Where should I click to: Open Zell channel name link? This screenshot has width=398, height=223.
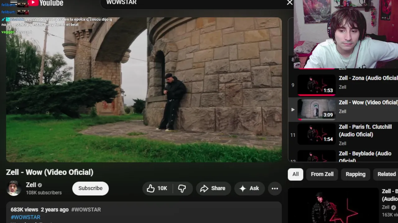31,185
